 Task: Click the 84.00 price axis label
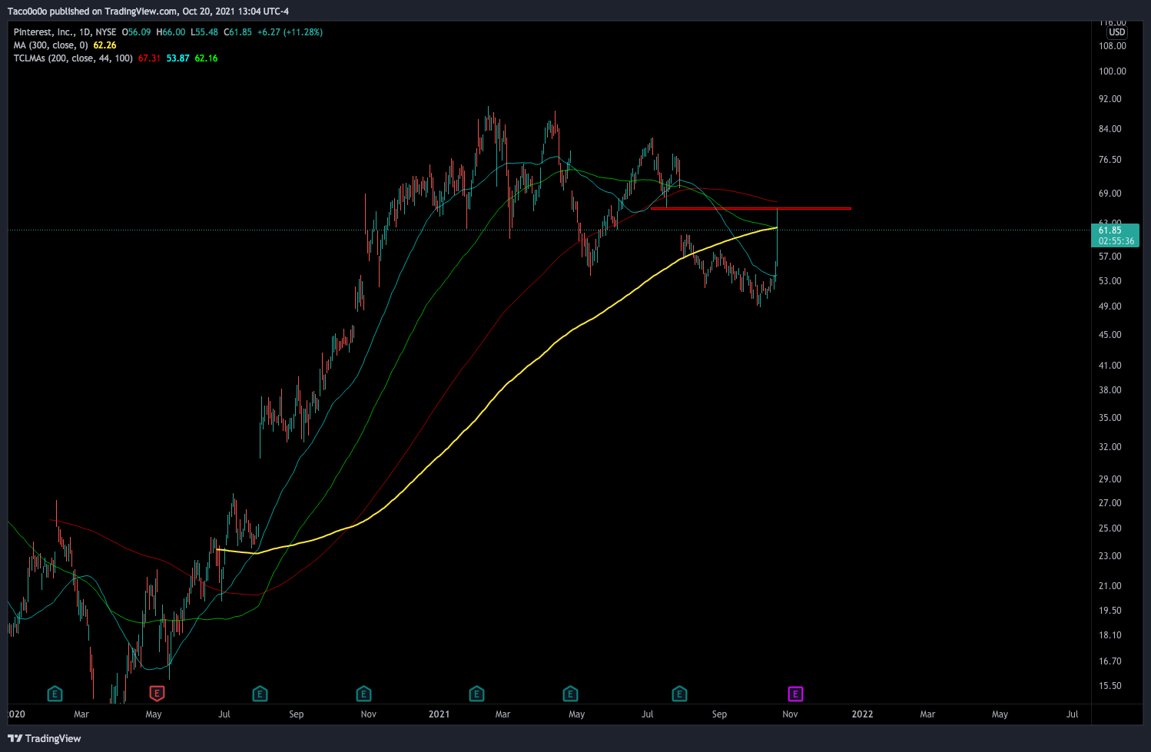pyautogui.click(x=1110, y=129)
